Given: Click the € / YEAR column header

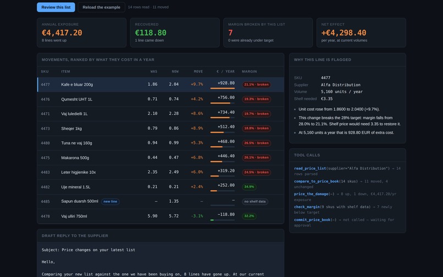Looking at the screenshot, I should (x=225, y=71).
